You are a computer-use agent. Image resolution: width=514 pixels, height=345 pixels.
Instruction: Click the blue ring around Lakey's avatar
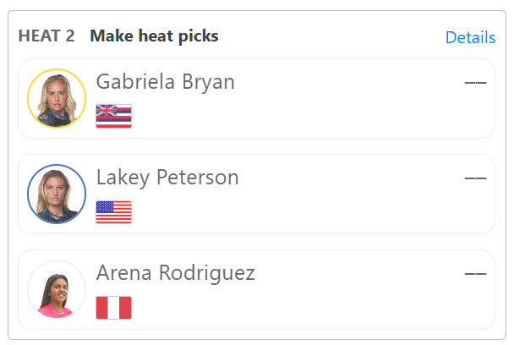57,165
